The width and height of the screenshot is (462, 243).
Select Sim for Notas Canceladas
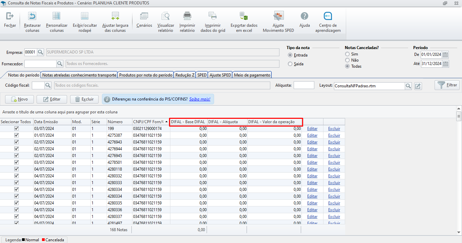[347, 54]
